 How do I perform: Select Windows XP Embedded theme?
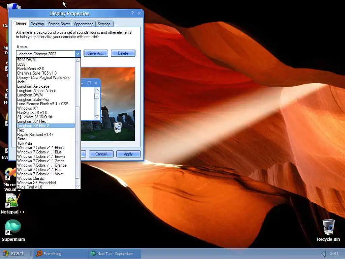point(46,183)
